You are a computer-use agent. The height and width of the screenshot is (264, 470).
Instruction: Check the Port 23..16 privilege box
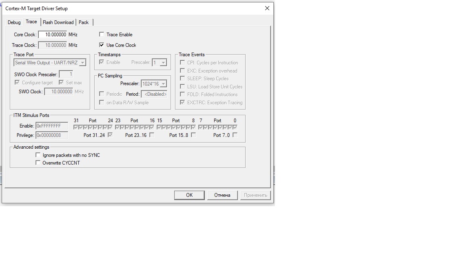(x=152, y=135)
